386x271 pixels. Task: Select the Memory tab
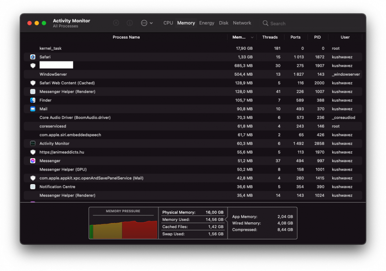[x=186, y=23]
